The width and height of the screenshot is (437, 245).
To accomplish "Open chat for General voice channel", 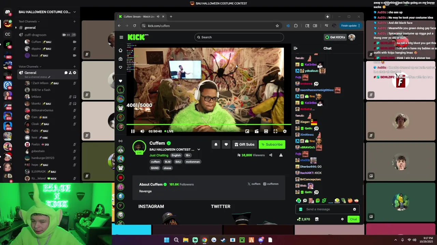I will 66,73.
